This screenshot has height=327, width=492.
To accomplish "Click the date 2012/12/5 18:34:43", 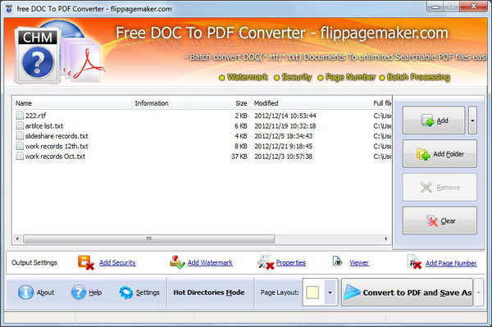I will pyautogui.click(x=284, y=136).
